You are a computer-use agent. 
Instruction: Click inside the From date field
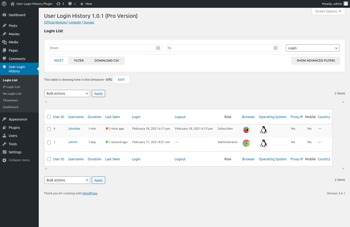click(106, 48)
